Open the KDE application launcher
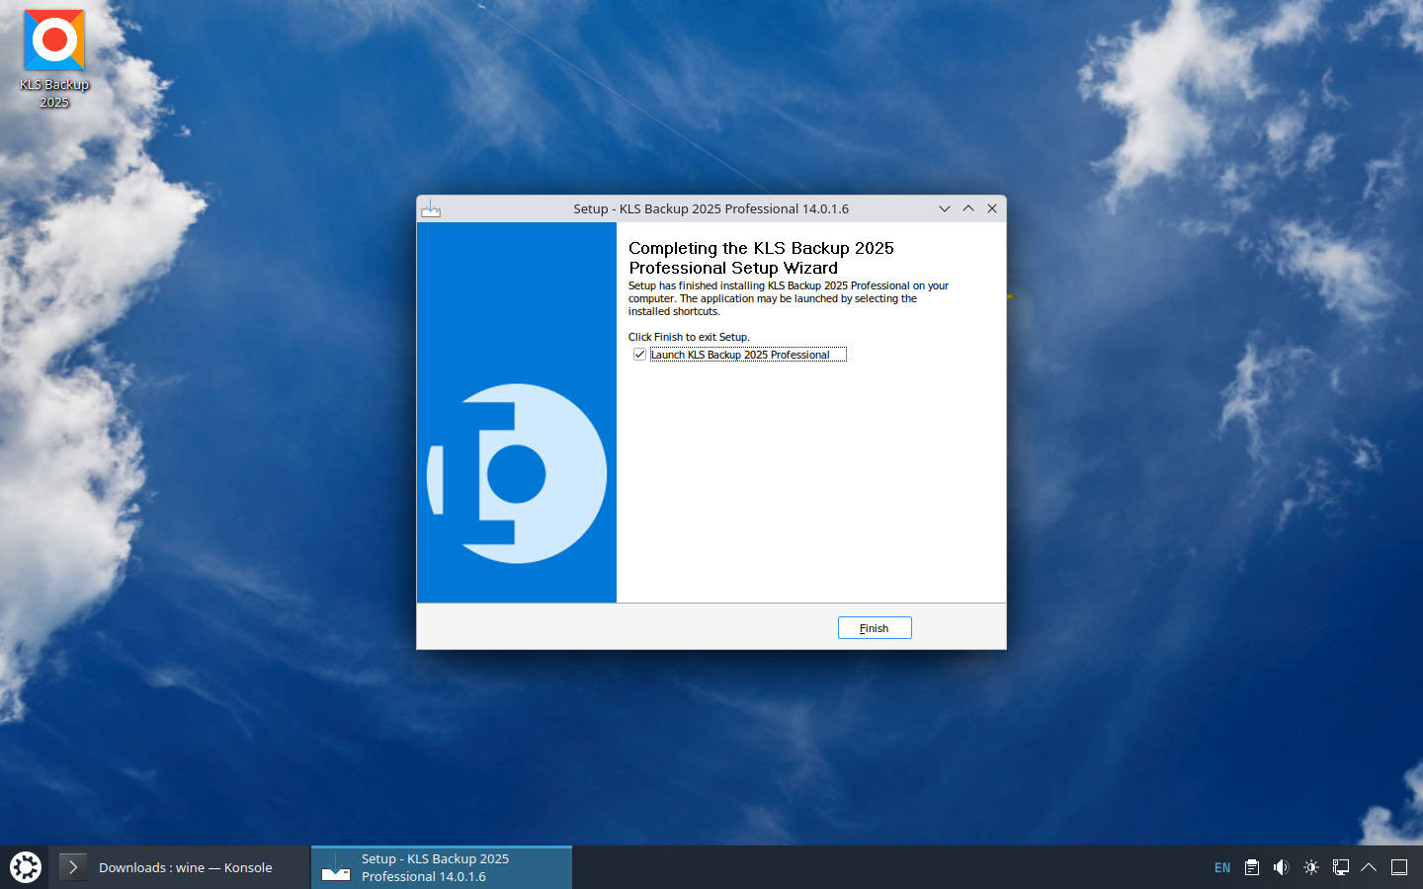 click(26, 867)
